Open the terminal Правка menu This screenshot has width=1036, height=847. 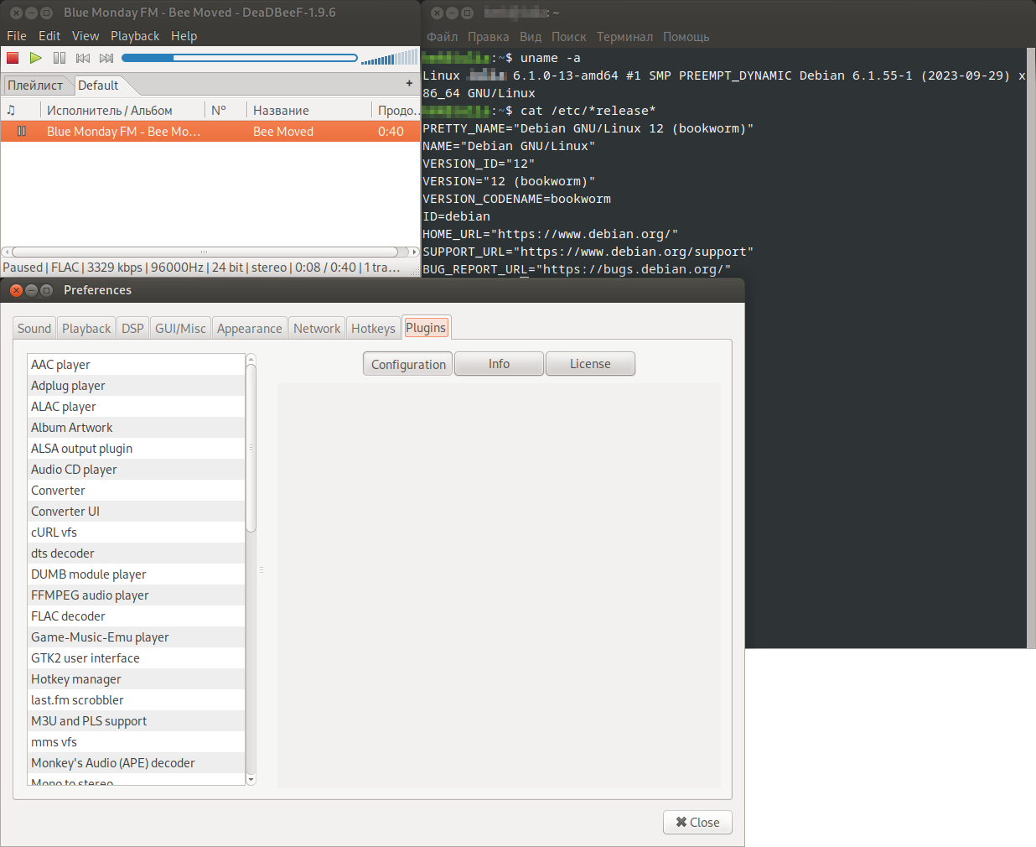tap(488, 37)
